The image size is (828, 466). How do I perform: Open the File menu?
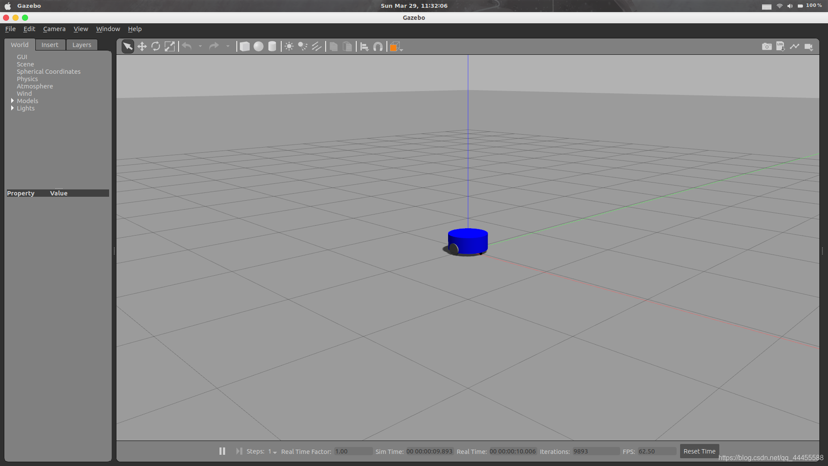tap(10, 29)
